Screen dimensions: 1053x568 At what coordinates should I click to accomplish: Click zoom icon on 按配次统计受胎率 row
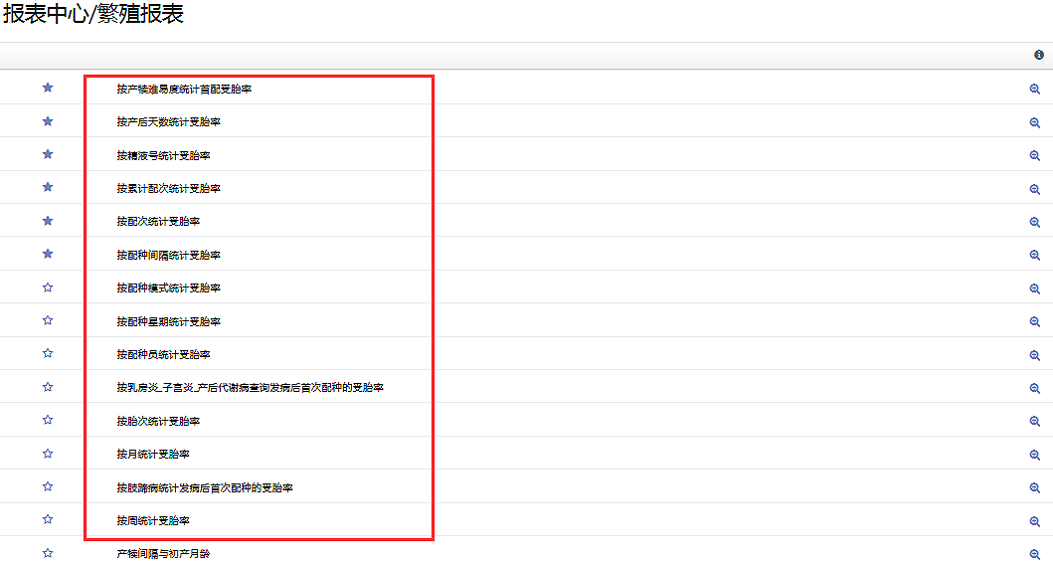[x=1035, y=222]
